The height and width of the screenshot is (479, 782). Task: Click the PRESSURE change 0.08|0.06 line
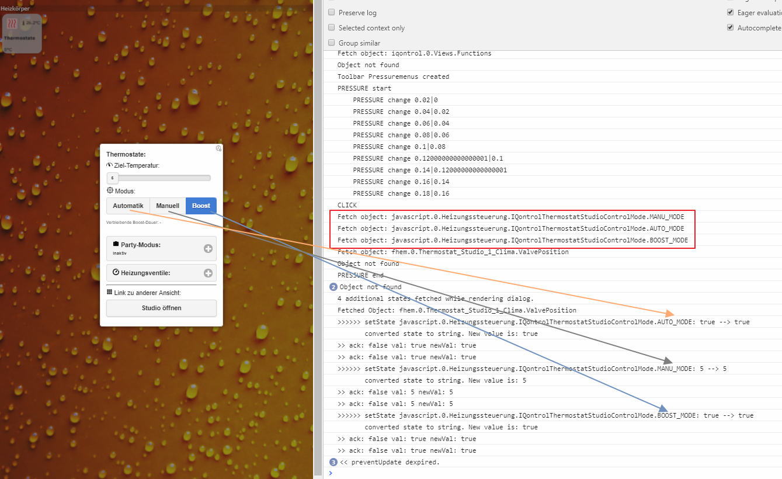[401, 135]
